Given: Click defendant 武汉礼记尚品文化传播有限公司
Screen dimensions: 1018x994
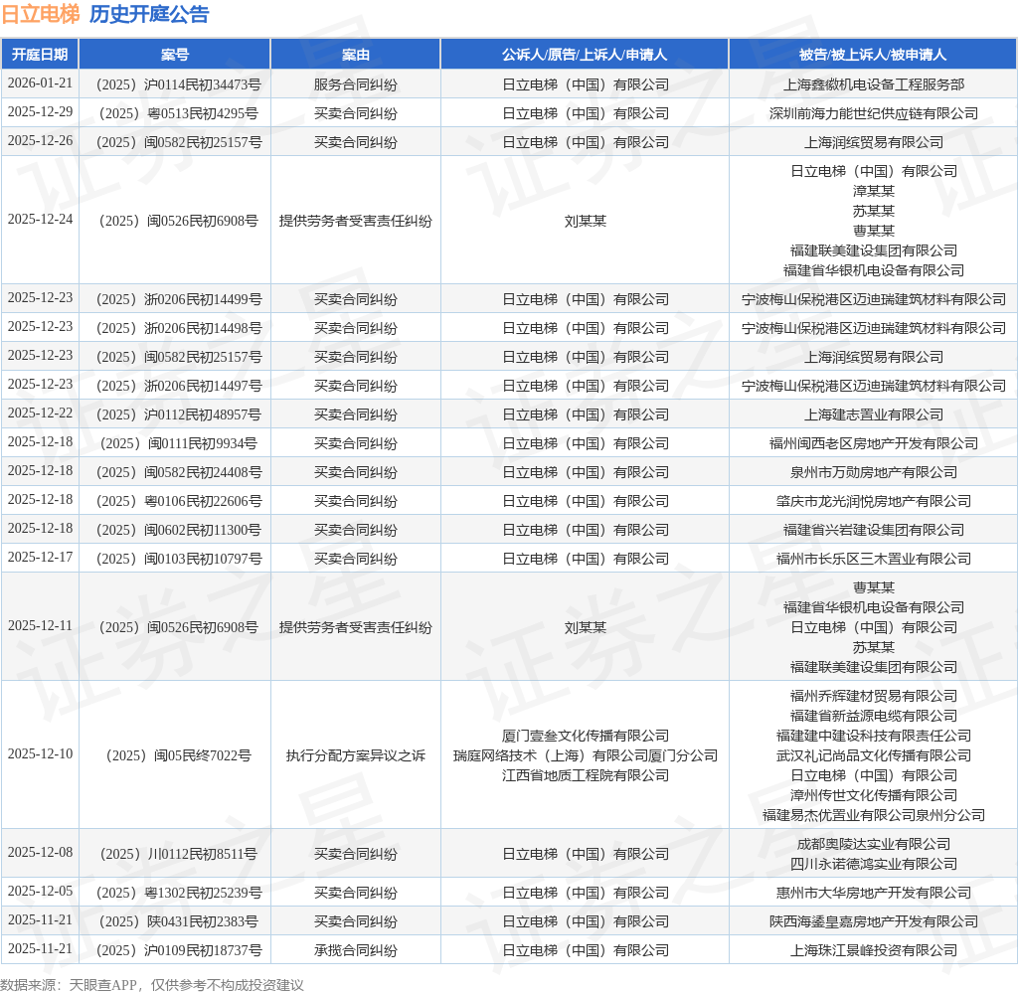Looking at the screenshot, I should [873, 755].
